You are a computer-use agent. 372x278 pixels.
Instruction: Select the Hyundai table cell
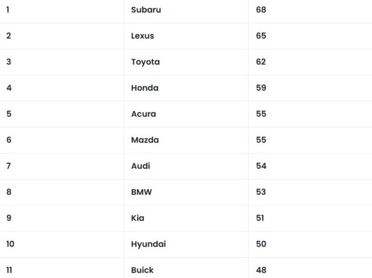point(148,244)
